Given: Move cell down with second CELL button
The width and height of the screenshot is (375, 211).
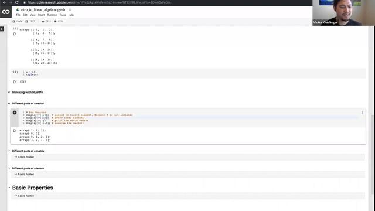Looking at the screenshot, I should (x=59, y=21).
